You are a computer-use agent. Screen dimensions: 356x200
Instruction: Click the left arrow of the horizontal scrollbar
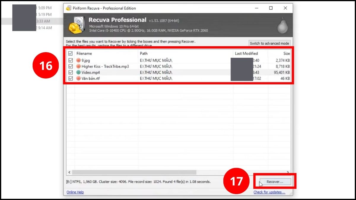tap(69, 172)
